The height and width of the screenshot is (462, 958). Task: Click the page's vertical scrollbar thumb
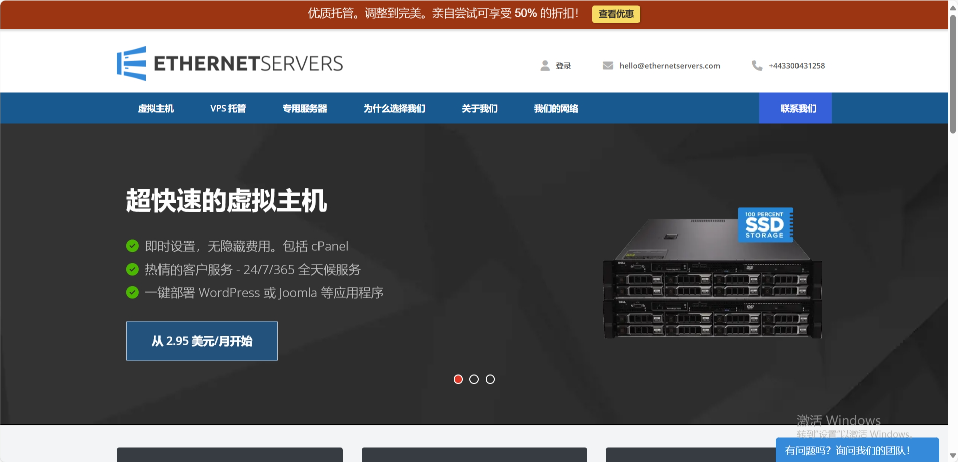point(953,73)
